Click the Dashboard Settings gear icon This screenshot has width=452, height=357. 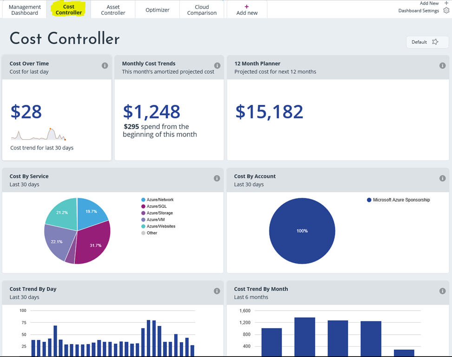[446, 11]
